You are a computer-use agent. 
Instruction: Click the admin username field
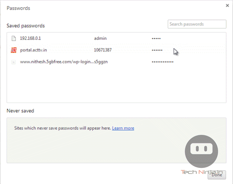click(x=100, y=38)
